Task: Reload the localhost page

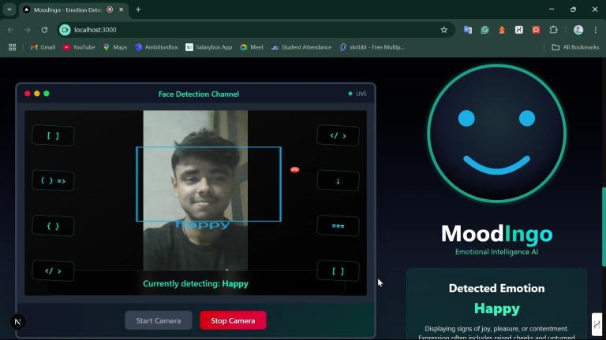Action: click(44, 30)
